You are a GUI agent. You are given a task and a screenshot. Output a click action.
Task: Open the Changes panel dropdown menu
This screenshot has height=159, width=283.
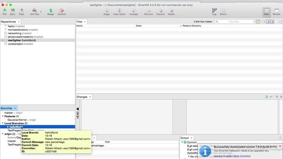(x=90, y=97)
